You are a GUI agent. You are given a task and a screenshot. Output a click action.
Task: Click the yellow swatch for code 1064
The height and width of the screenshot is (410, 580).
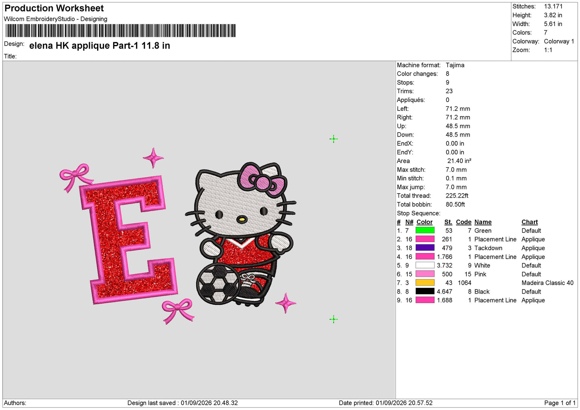point(425,283)
